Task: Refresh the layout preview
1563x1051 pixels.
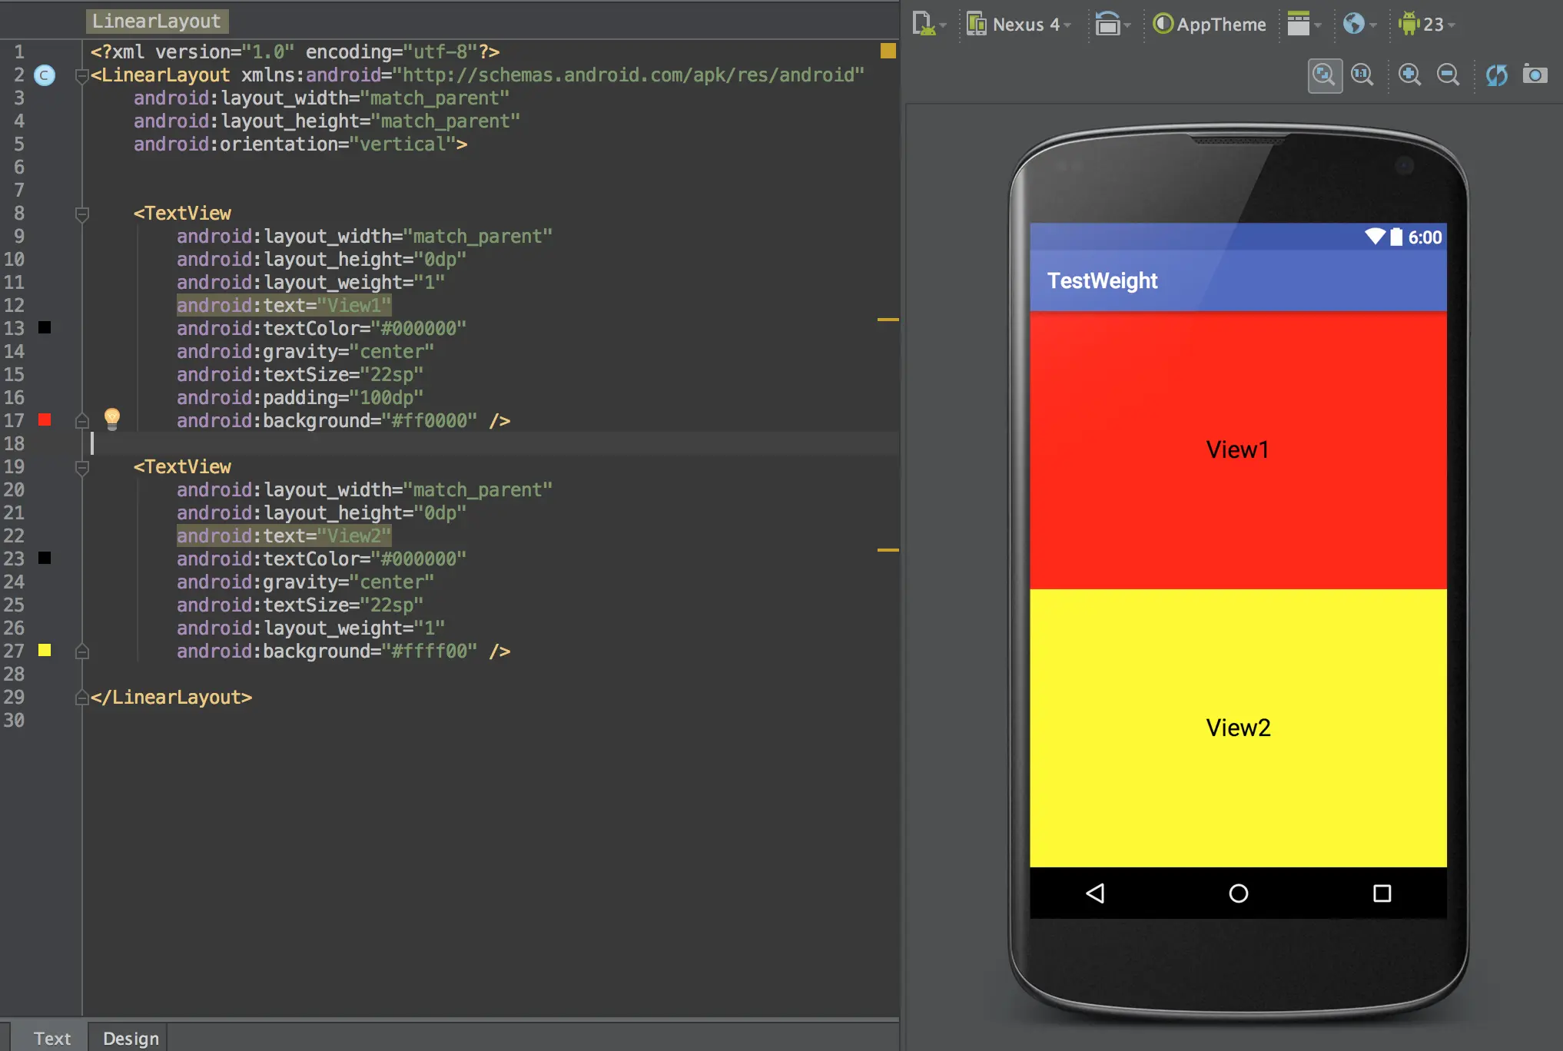Action: 1496,75
